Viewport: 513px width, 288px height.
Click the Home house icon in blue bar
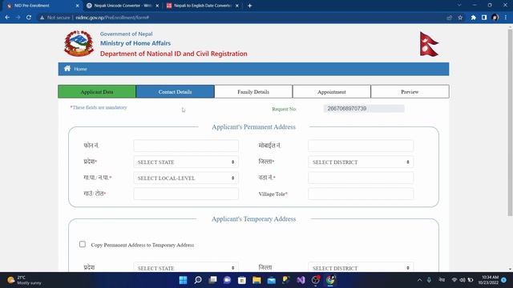click(67, 69)
